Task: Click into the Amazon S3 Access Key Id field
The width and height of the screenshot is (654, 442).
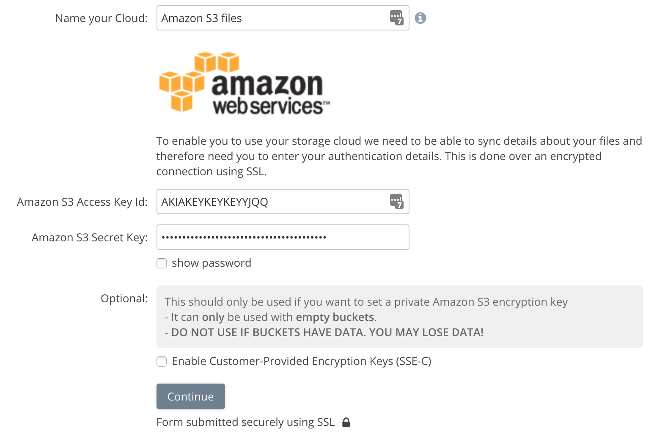Action: 271,202
